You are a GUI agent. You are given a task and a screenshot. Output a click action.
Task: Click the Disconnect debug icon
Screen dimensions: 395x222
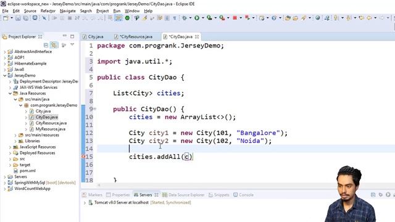click(77, 18)
